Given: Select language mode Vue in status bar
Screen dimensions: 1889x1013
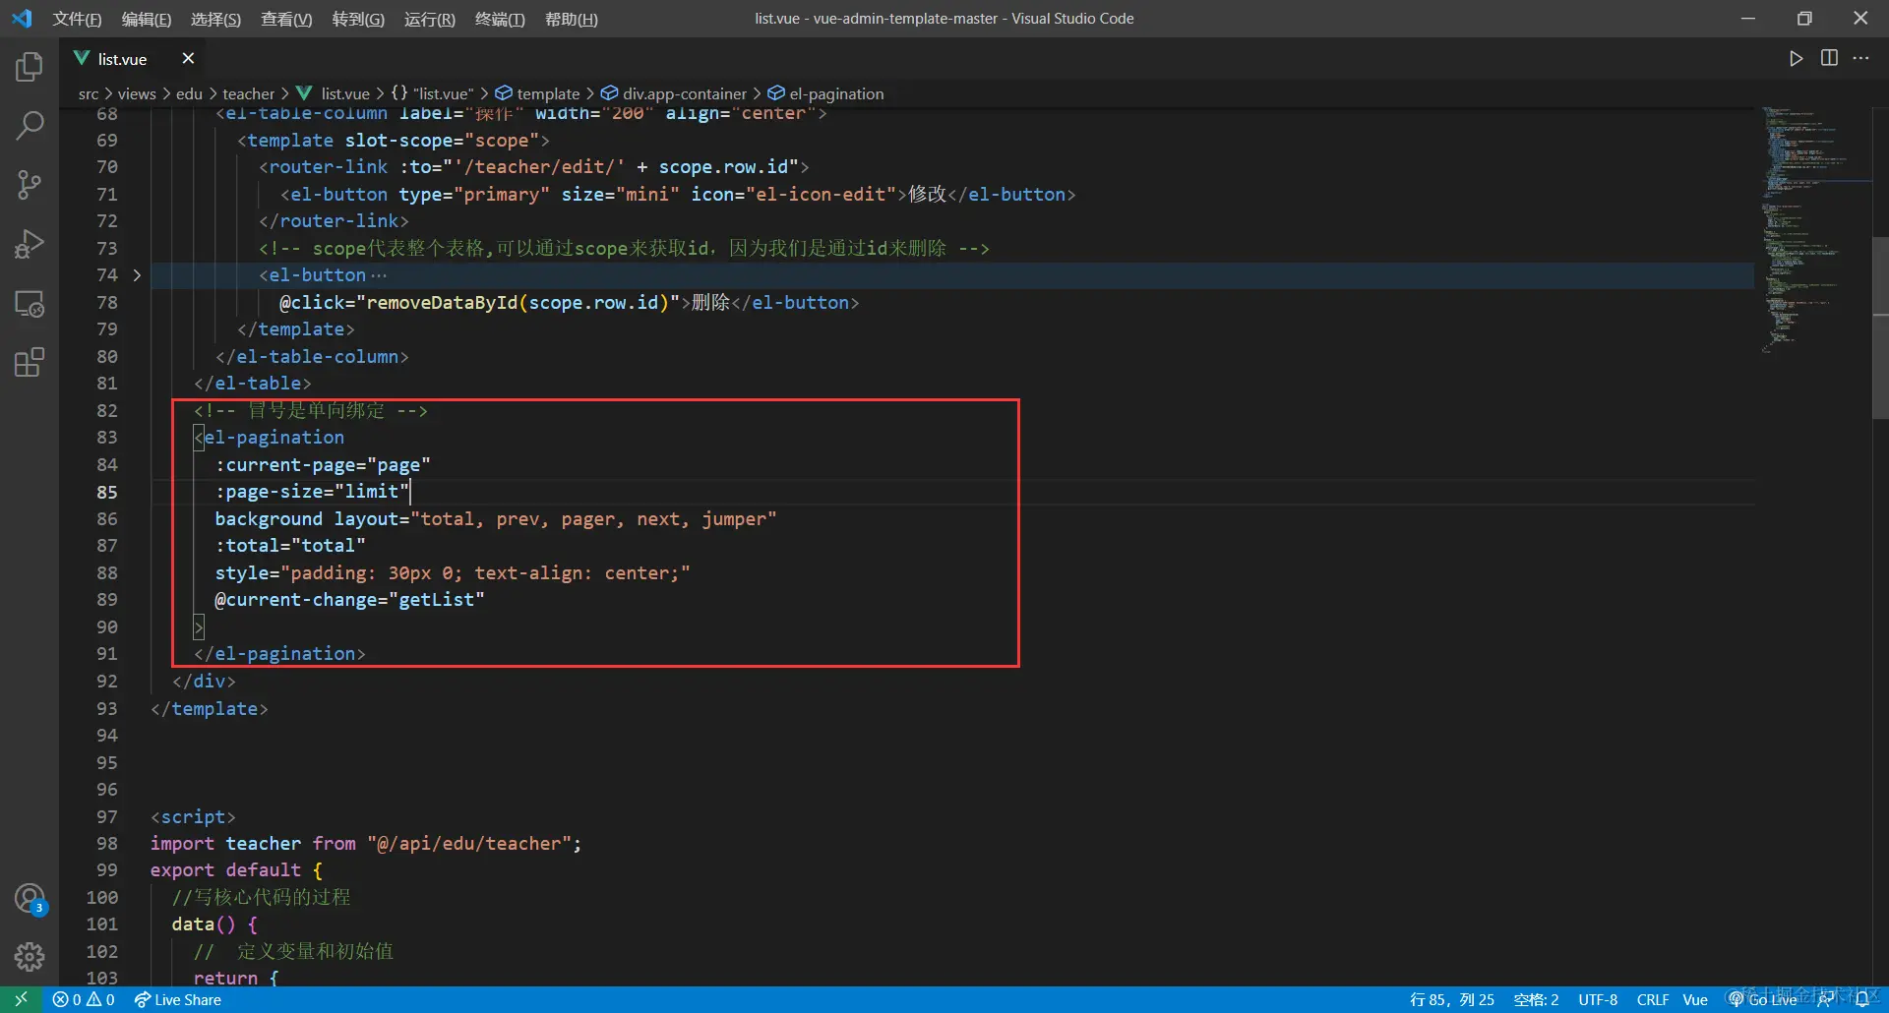Looking at the screenshot, I should point(1695,999).
